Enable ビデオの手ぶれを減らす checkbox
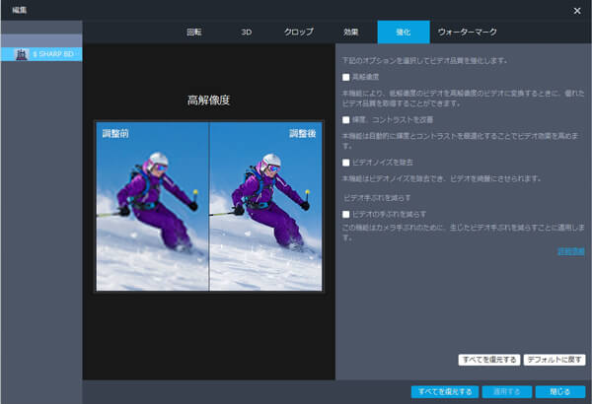592x404 pixels. point(346,214)
